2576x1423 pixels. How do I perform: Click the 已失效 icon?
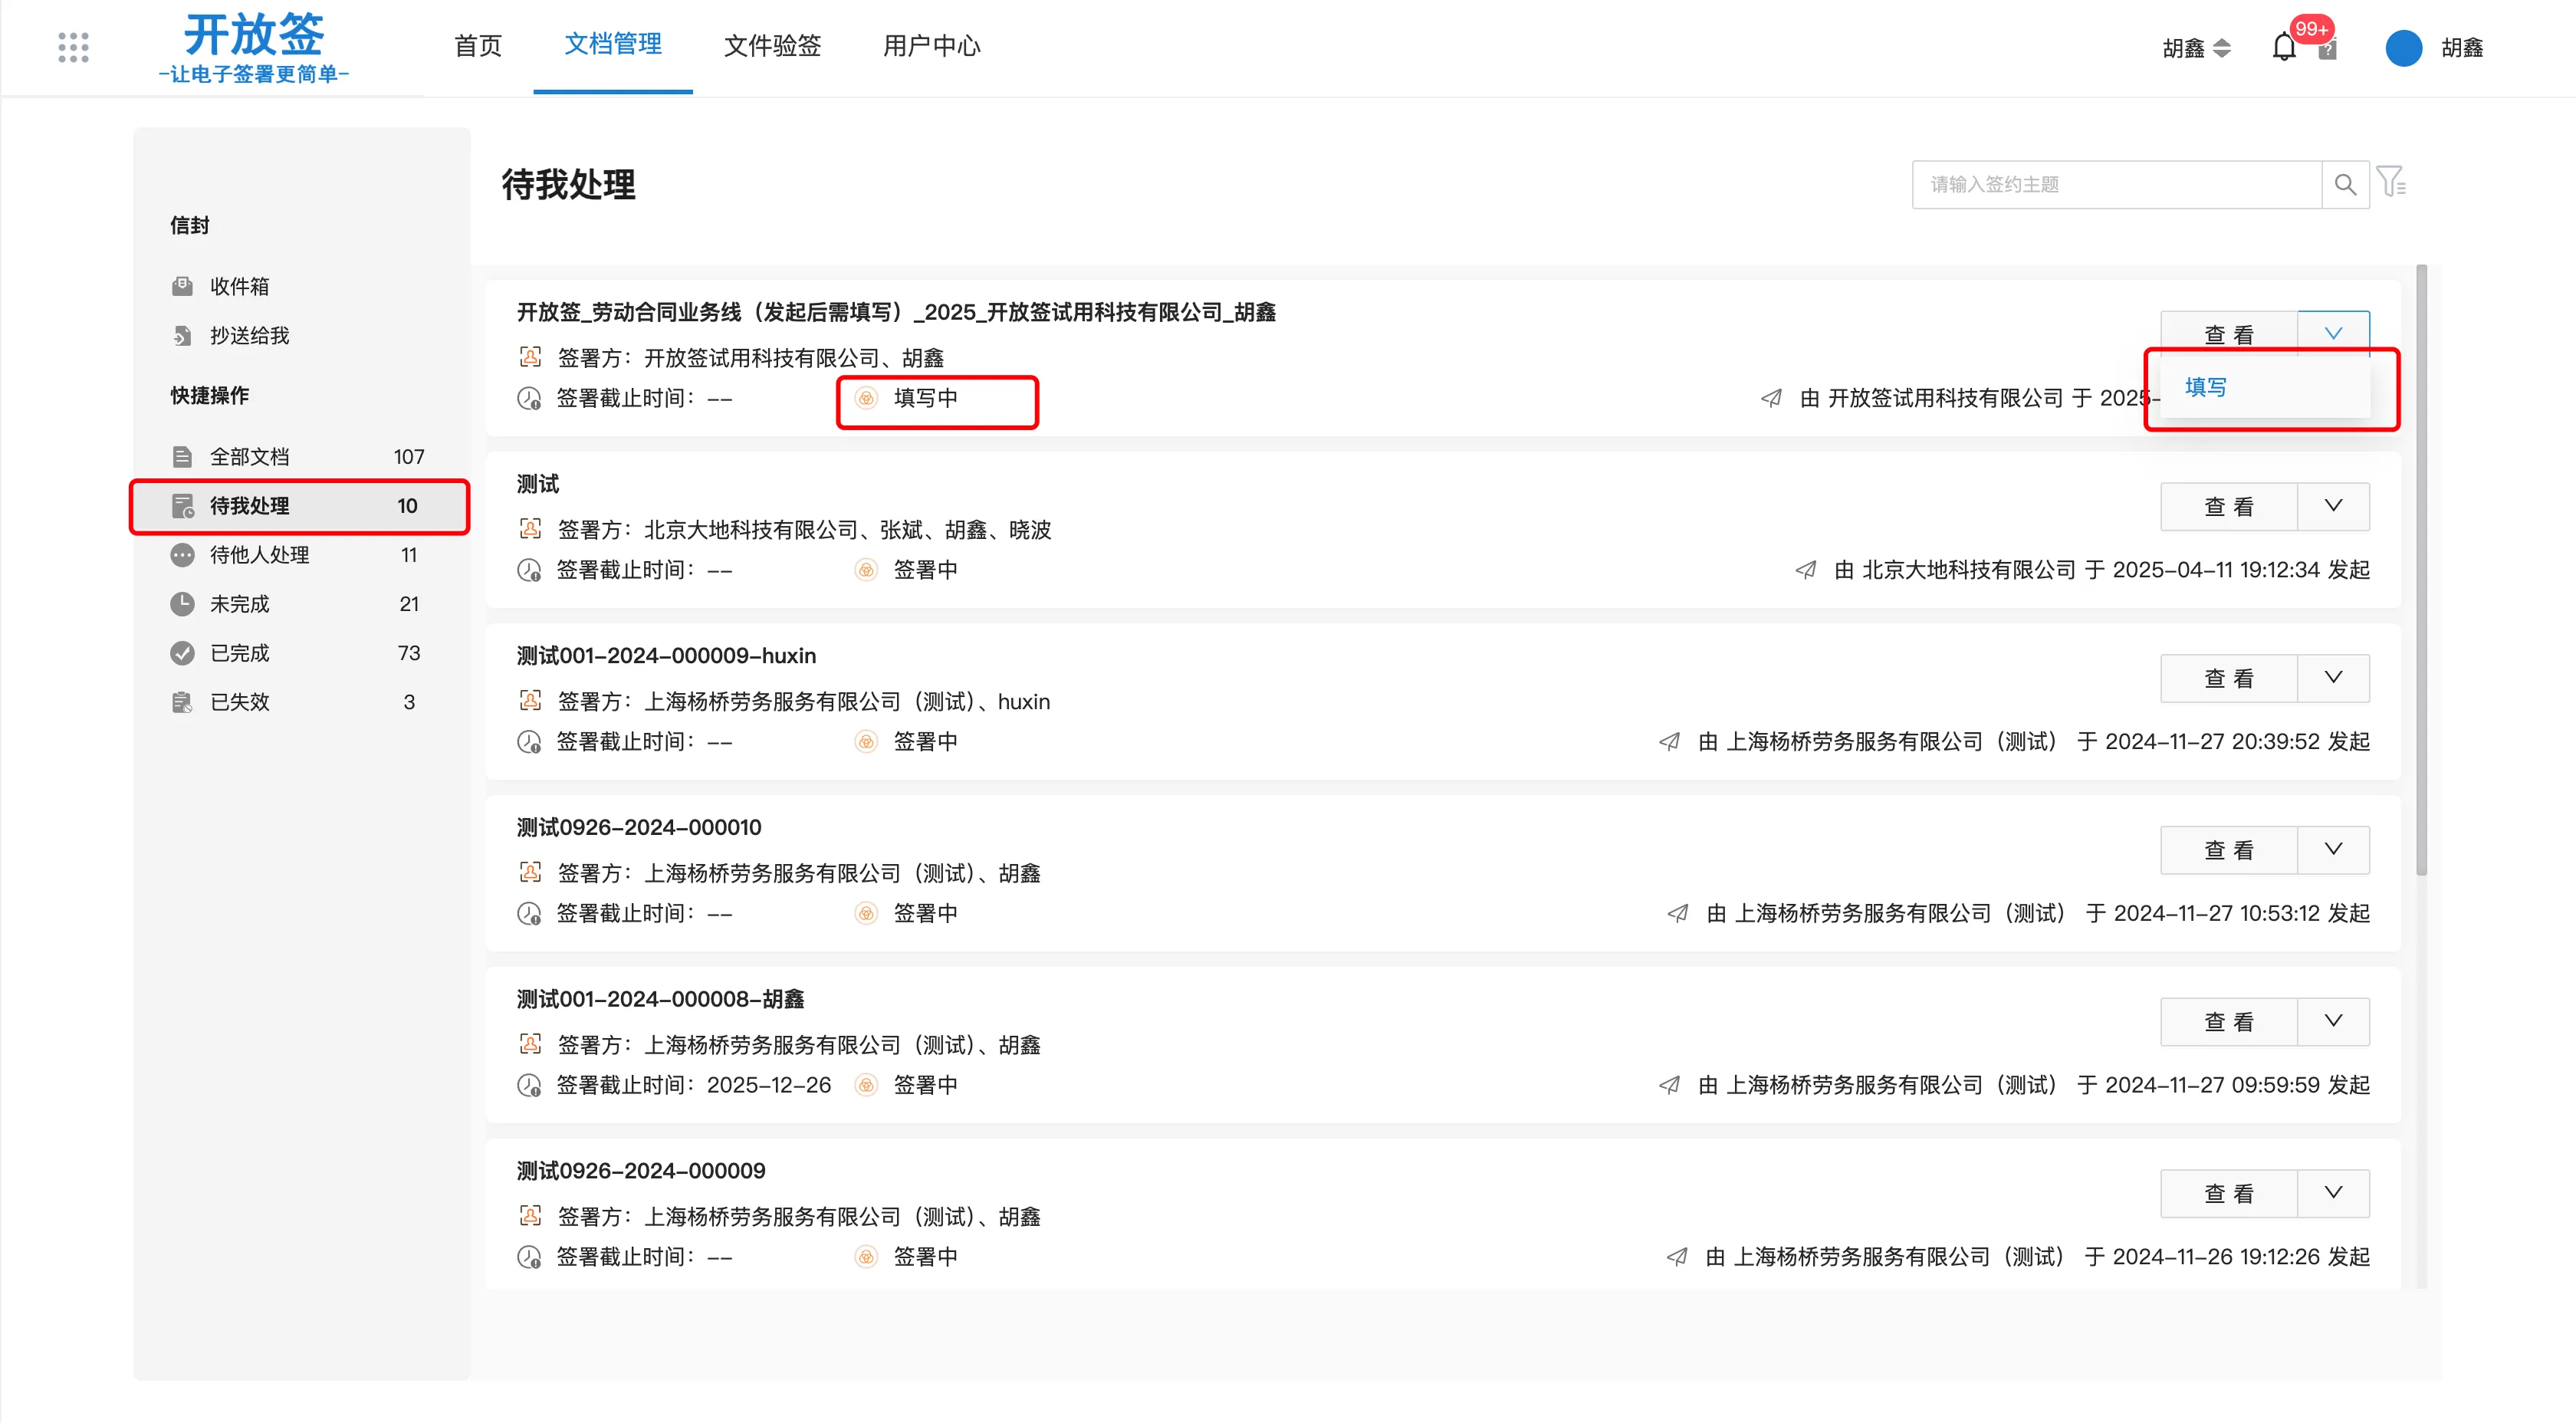pos(182,701)
